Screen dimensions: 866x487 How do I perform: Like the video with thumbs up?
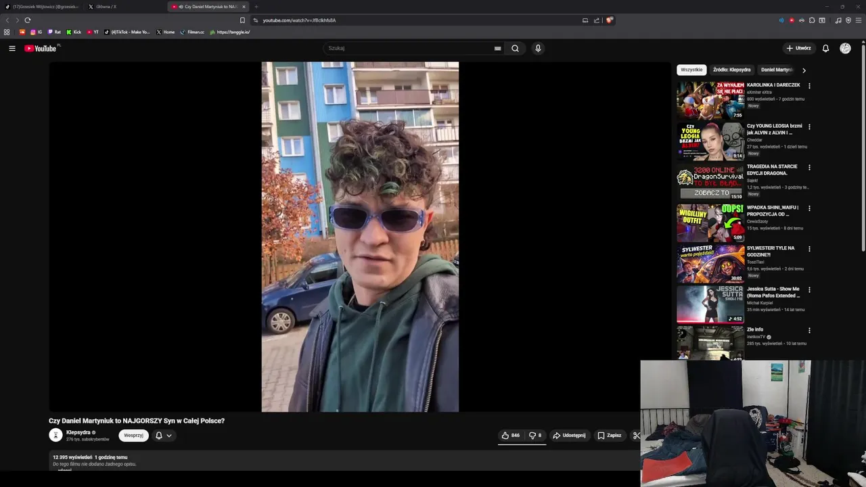(511, 436)
